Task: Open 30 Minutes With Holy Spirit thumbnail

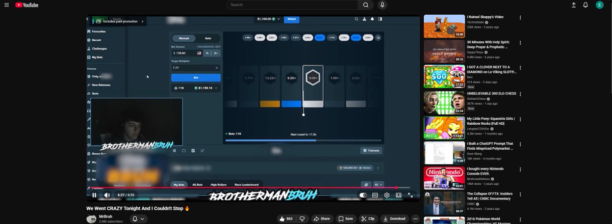Action: (x=444, y=51)
